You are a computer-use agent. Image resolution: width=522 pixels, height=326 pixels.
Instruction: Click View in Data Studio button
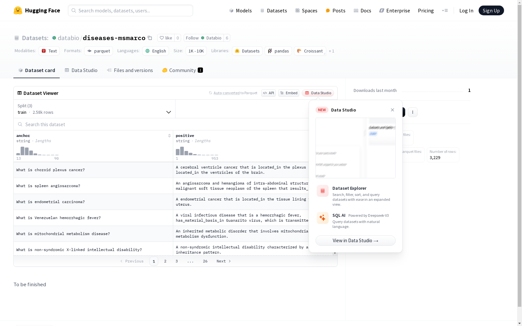tap(356, 241)
